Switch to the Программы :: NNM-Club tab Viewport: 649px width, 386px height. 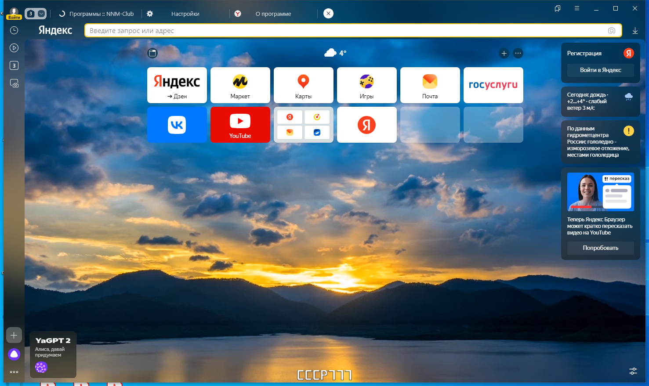coord(101,14)
